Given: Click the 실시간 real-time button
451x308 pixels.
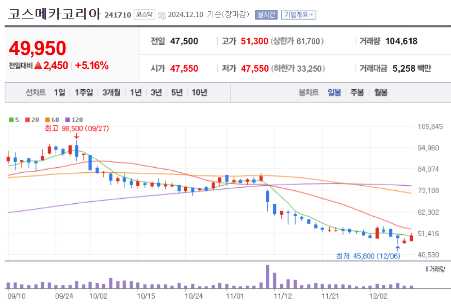Looking at the screenshot, I should coord(266,14).
